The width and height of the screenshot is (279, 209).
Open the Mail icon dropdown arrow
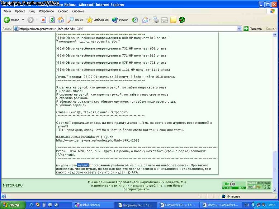150,20
